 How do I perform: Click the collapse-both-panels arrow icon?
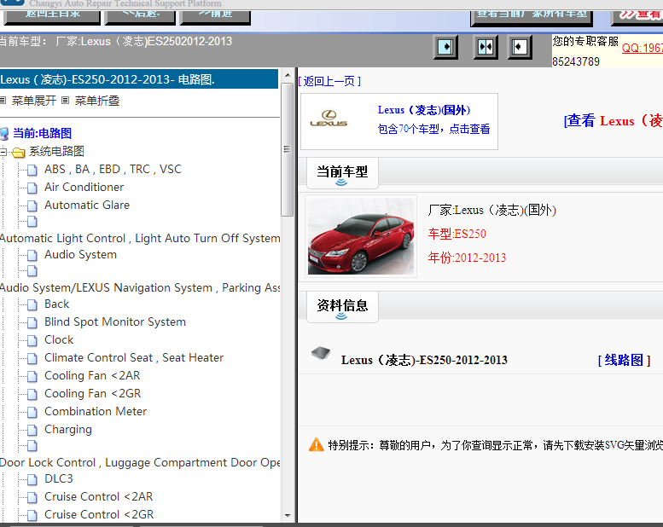coord(485,47)
